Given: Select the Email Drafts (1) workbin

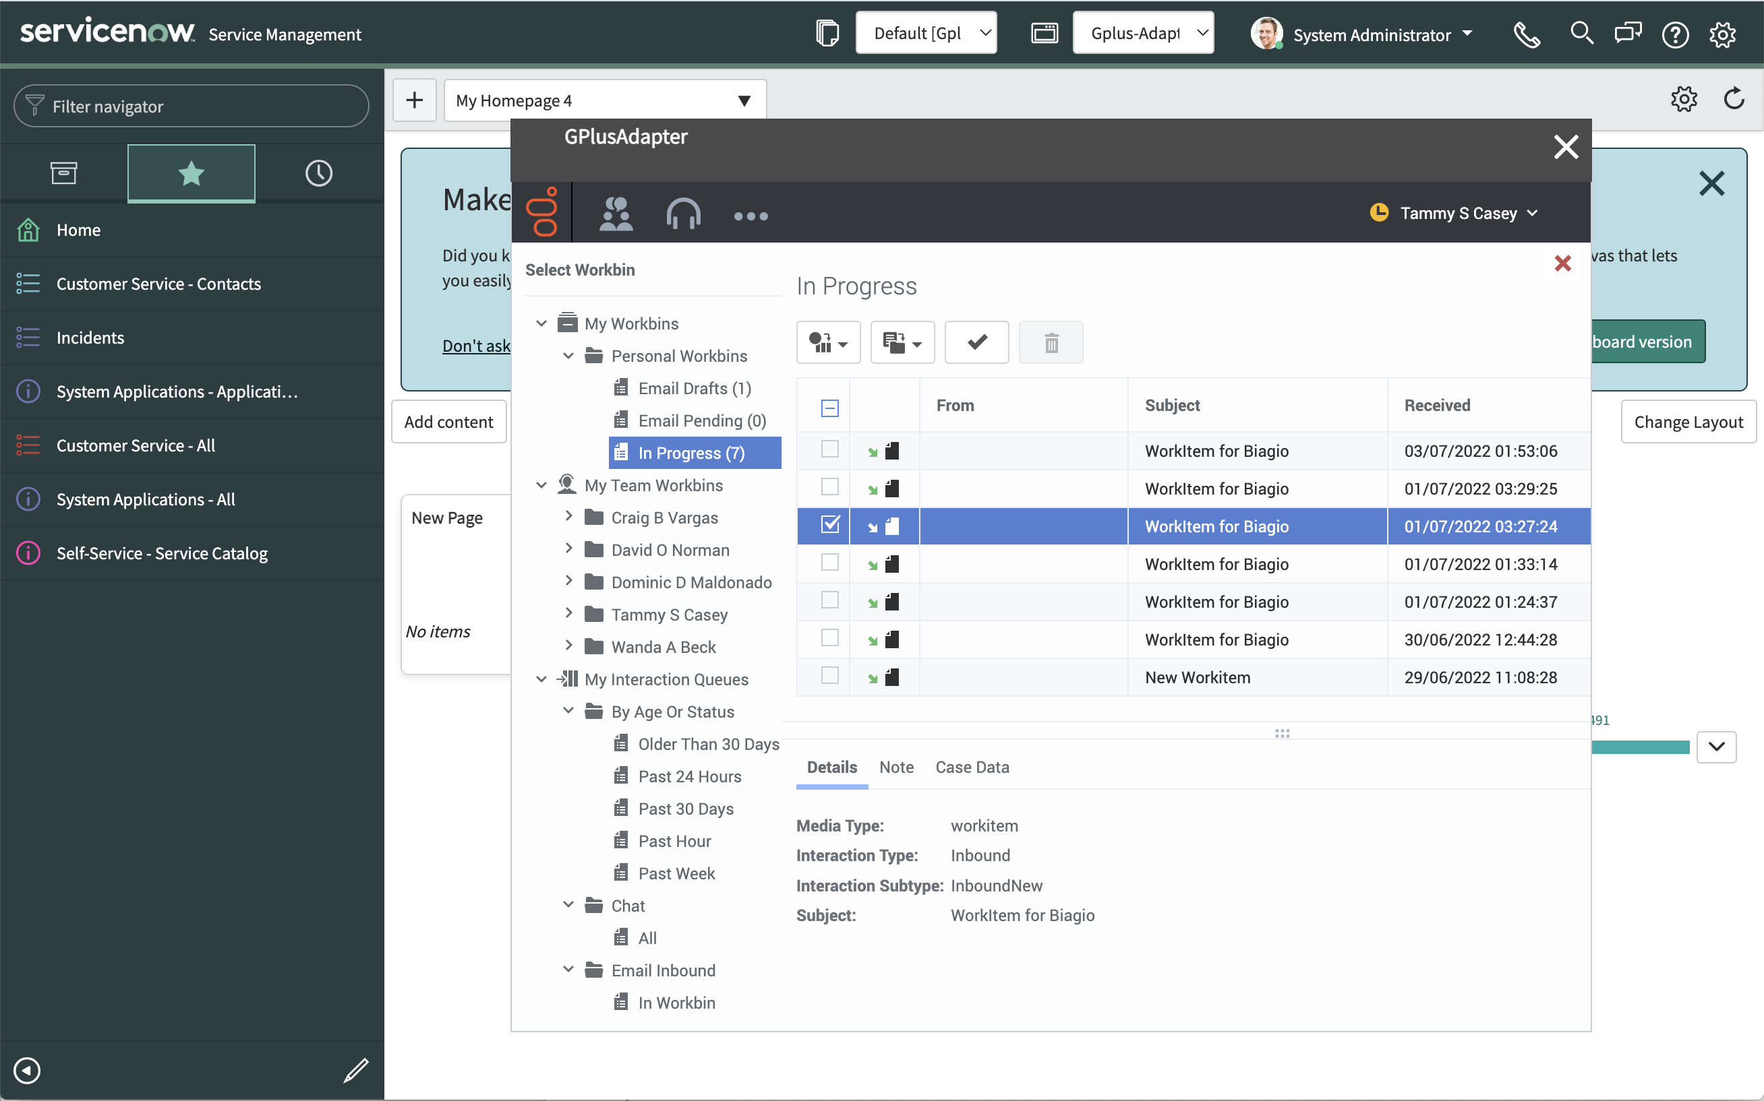Looking at the screenshot, I should click(x=695, y=388).
